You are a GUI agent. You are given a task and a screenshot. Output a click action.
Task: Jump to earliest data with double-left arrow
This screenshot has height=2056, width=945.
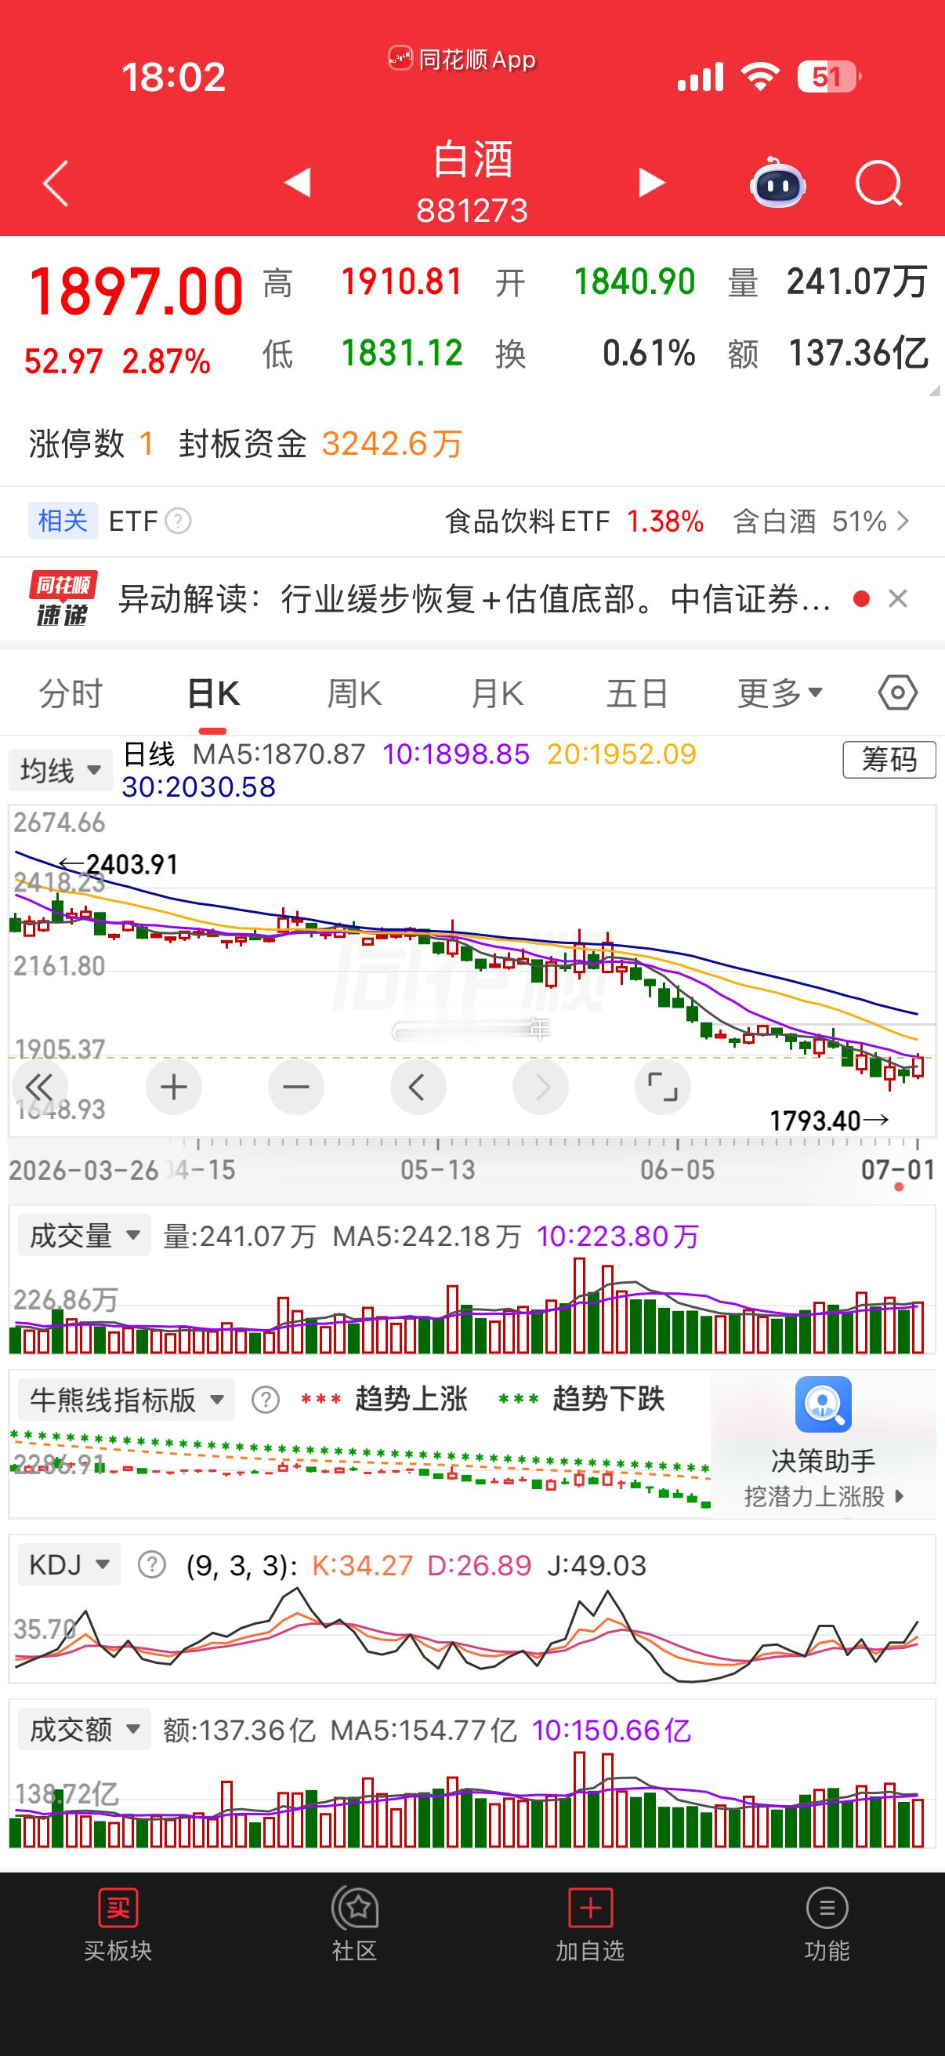coord(40,1087)
